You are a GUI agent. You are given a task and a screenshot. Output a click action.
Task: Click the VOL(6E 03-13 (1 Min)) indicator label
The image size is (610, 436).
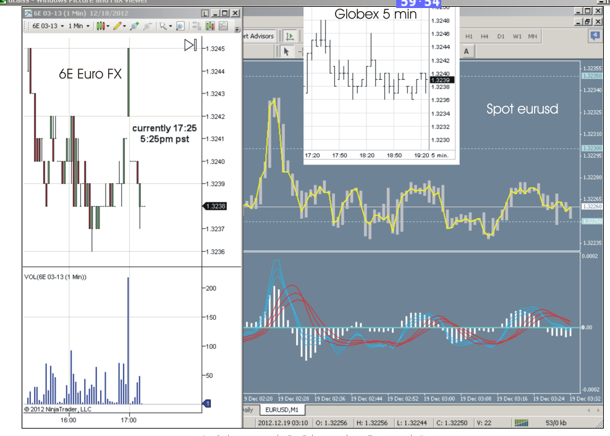pos(55,277)
